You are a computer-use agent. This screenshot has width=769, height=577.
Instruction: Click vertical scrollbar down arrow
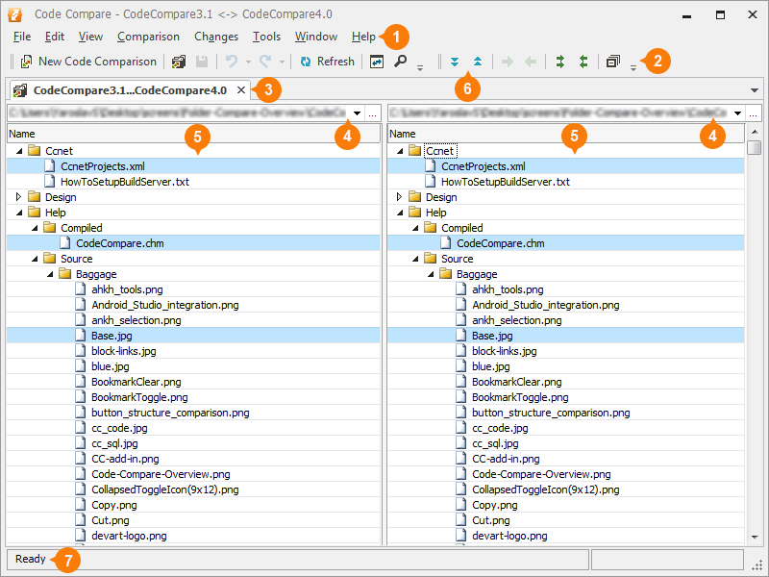pos(755,538)
